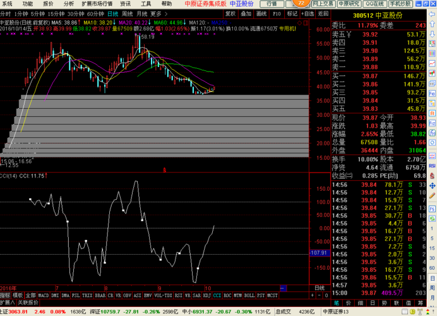The width and height of the screenshot is (437, 316).
Task: Click the 15:00 409.5万 trade row
Action: (379, 293)
